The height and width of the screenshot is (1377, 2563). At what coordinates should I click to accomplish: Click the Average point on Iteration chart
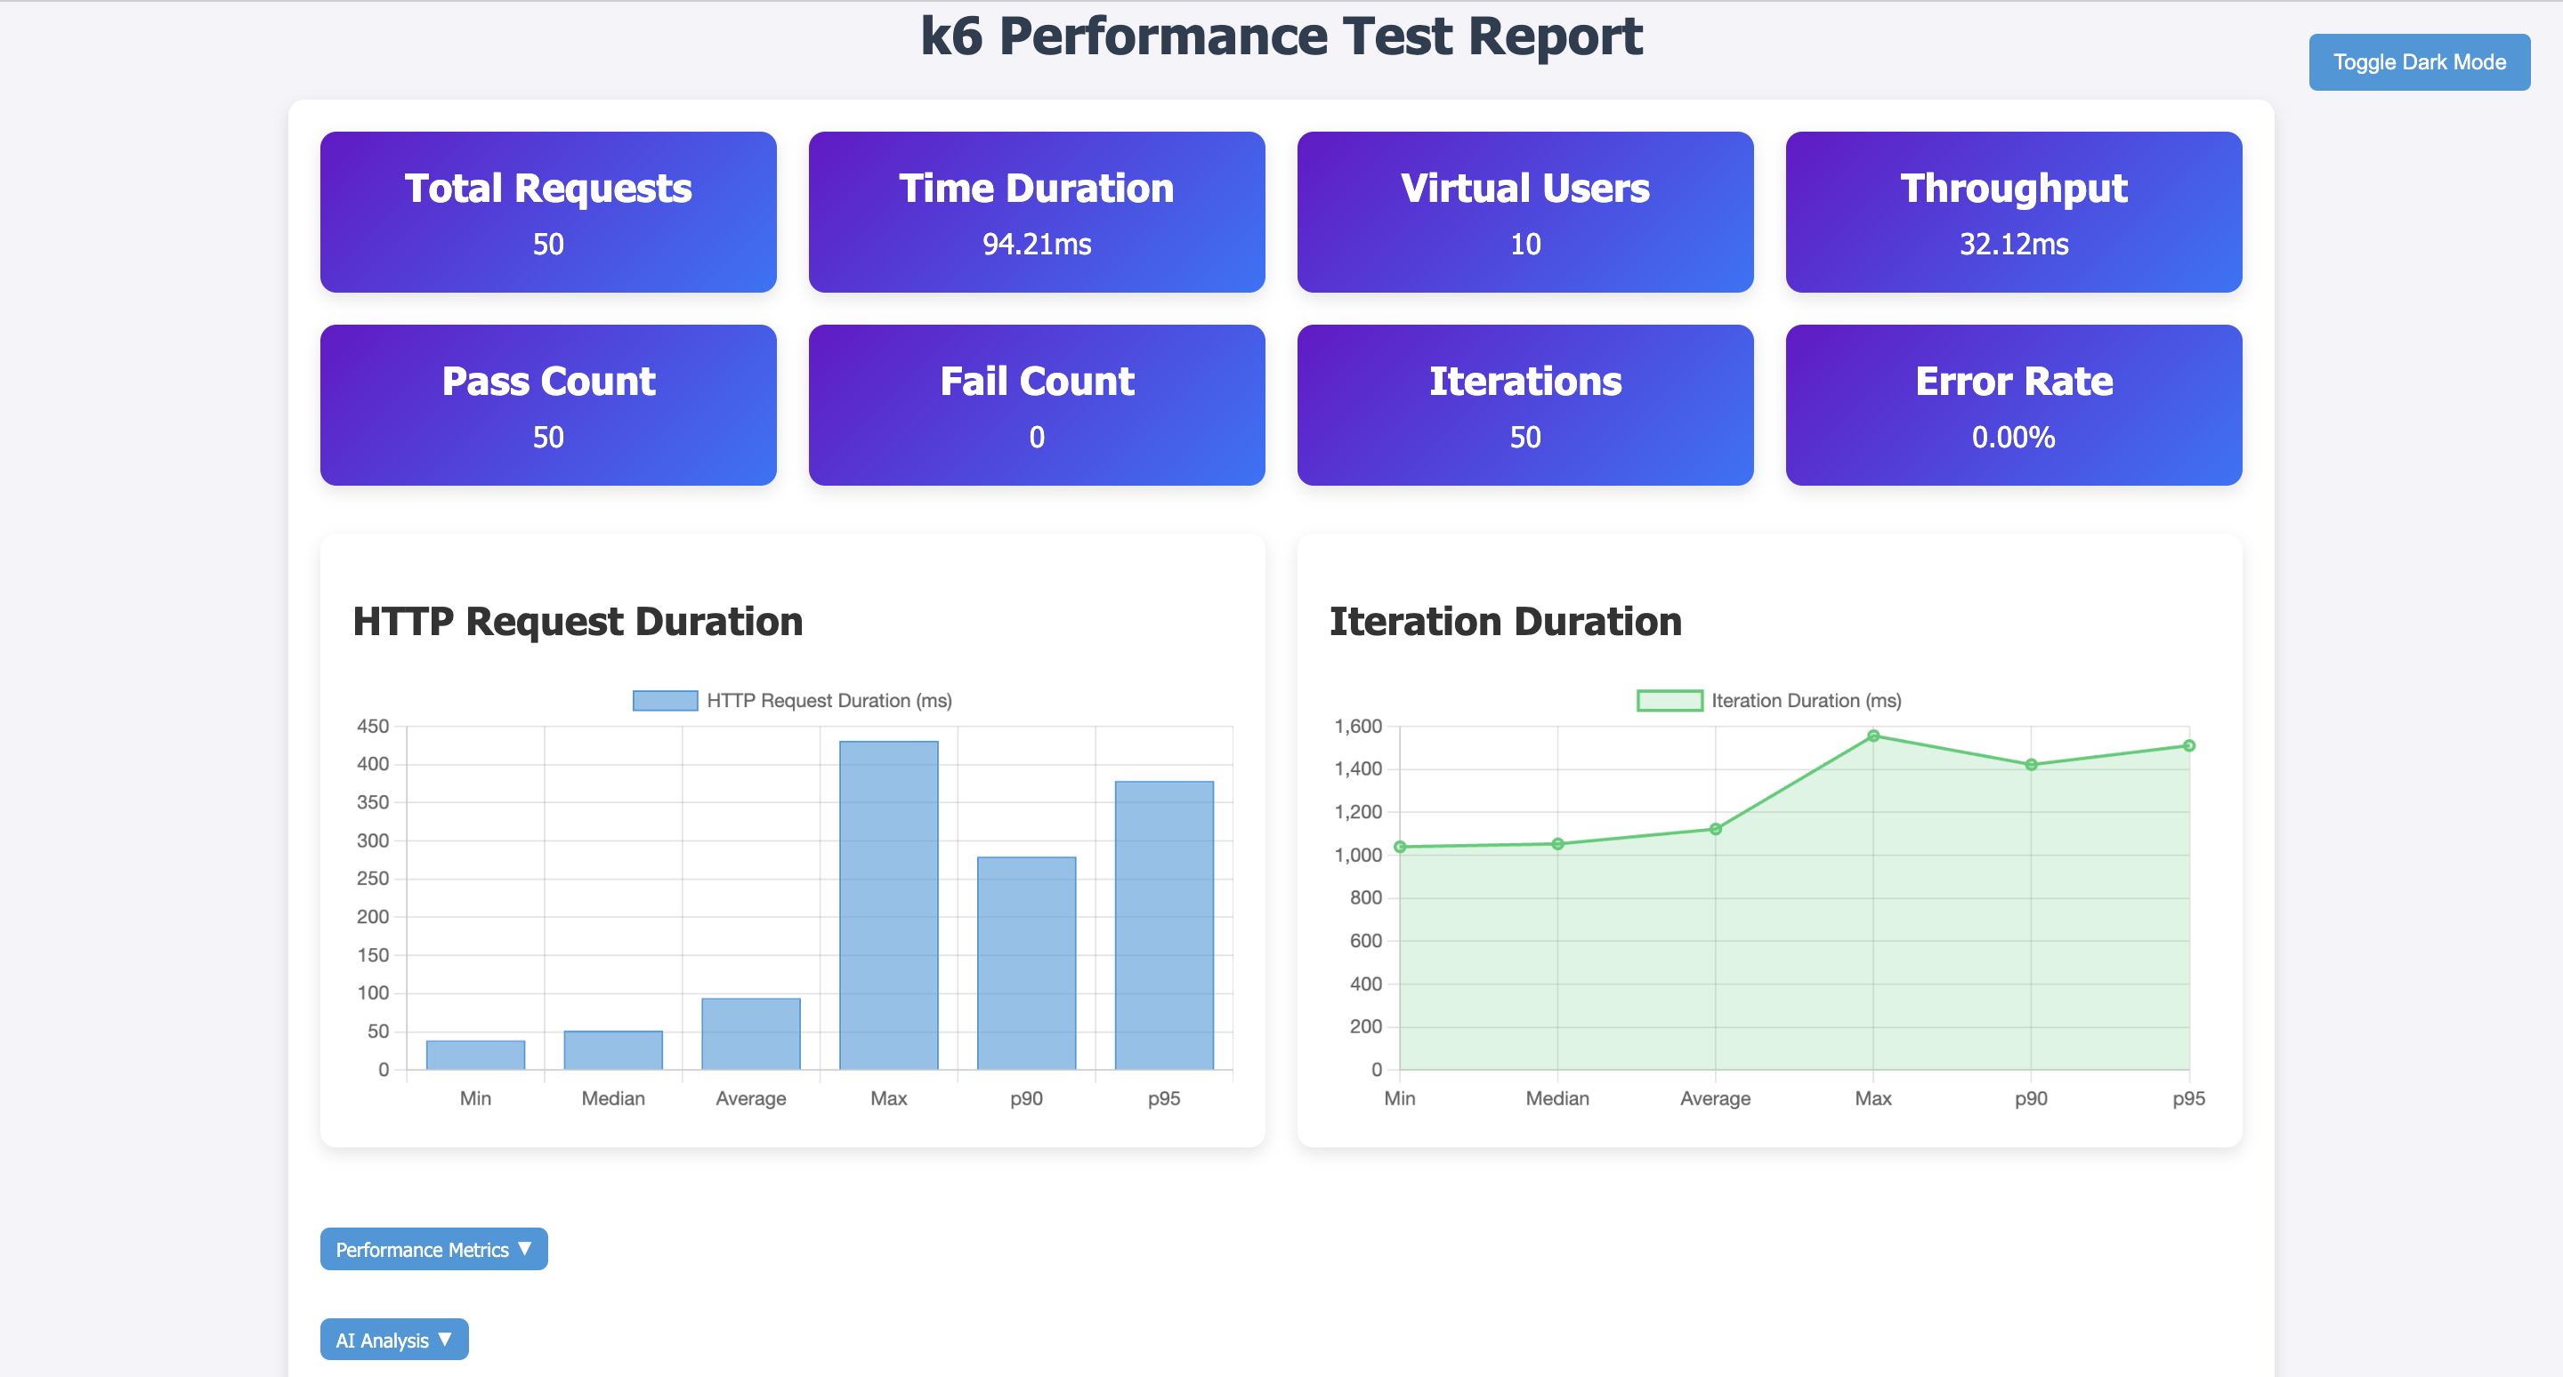[x=1715, y=829]
